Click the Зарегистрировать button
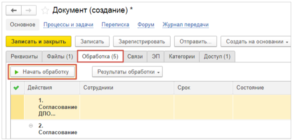Viewport: 293px width, 140px height. click(x=142, y=42)
